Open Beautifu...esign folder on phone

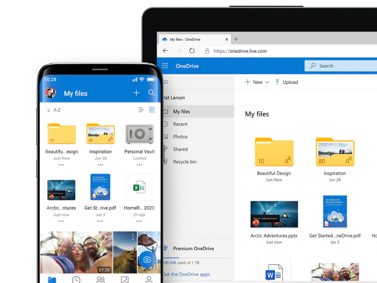[62, 134]
